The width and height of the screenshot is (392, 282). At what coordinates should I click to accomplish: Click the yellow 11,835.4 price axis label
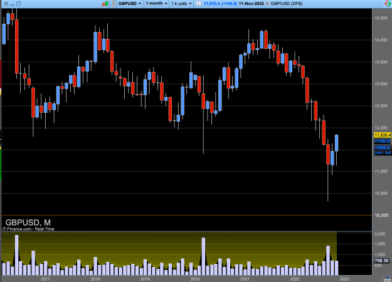(x=383, y=135)
